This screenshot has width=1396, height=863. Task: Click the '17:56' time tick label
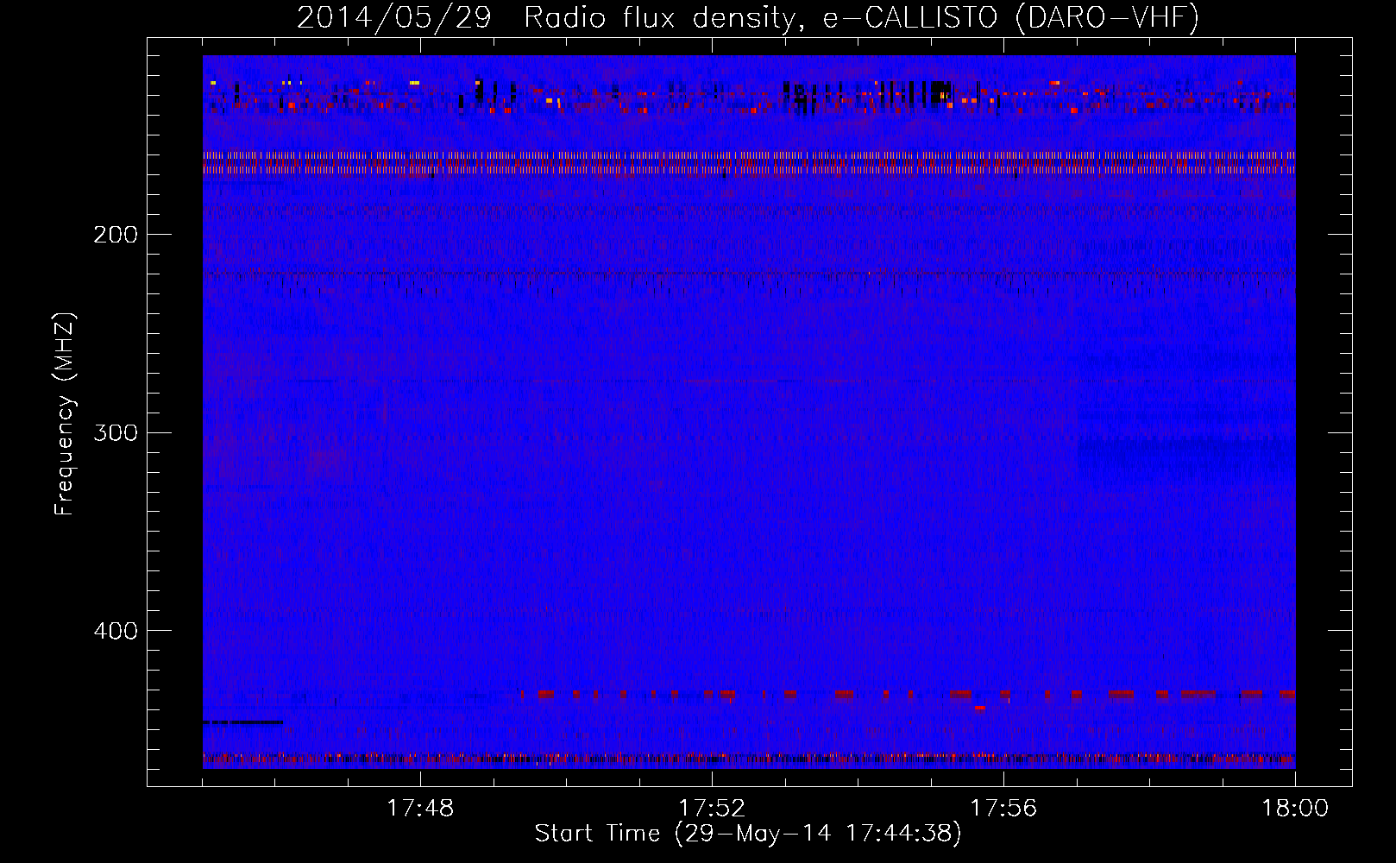click(1003, 809)
